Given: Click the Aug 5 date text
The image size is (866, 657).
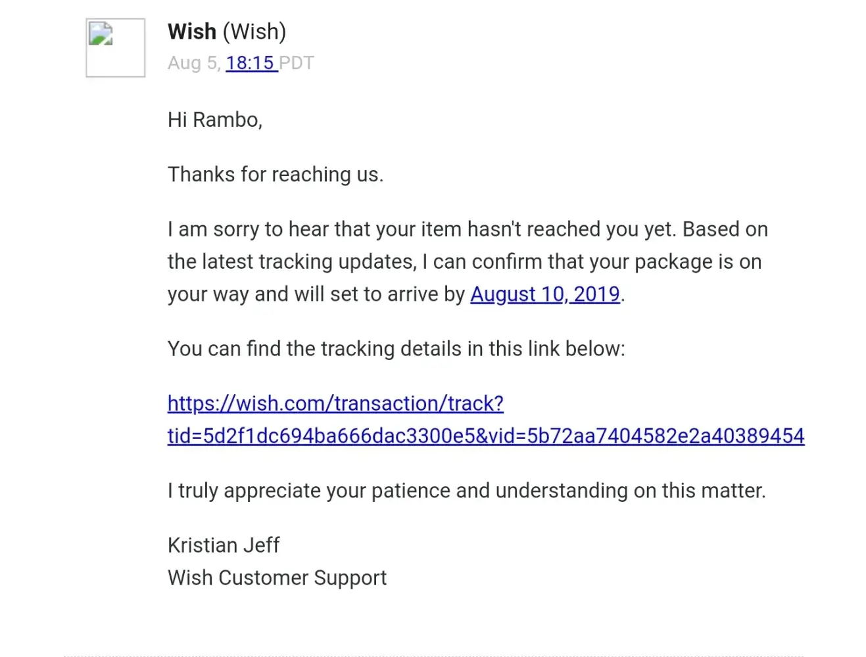Looking at the screenshot, I should (x=192, y=63).
